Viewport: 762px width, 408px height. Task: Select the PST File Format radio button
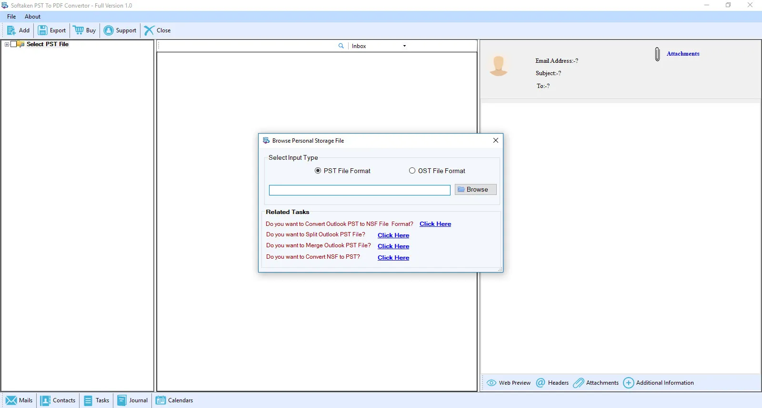tap(318, 171)
